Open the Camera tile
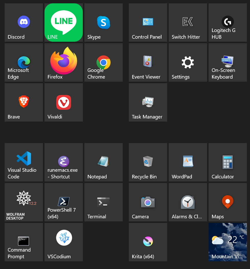Image resolution: width=250 pixels, height=269 pixels. point(148,202)
